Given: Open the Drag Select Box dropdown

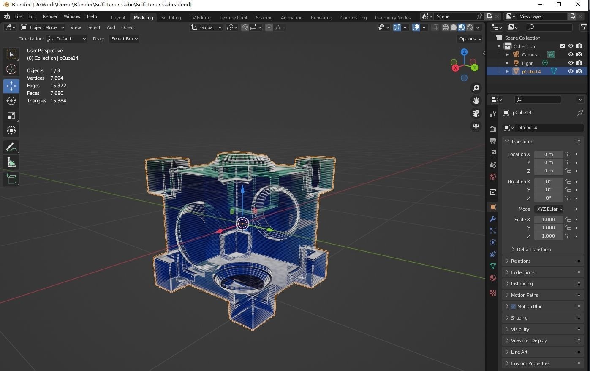Looking at the screenshot, I should 124,39.
